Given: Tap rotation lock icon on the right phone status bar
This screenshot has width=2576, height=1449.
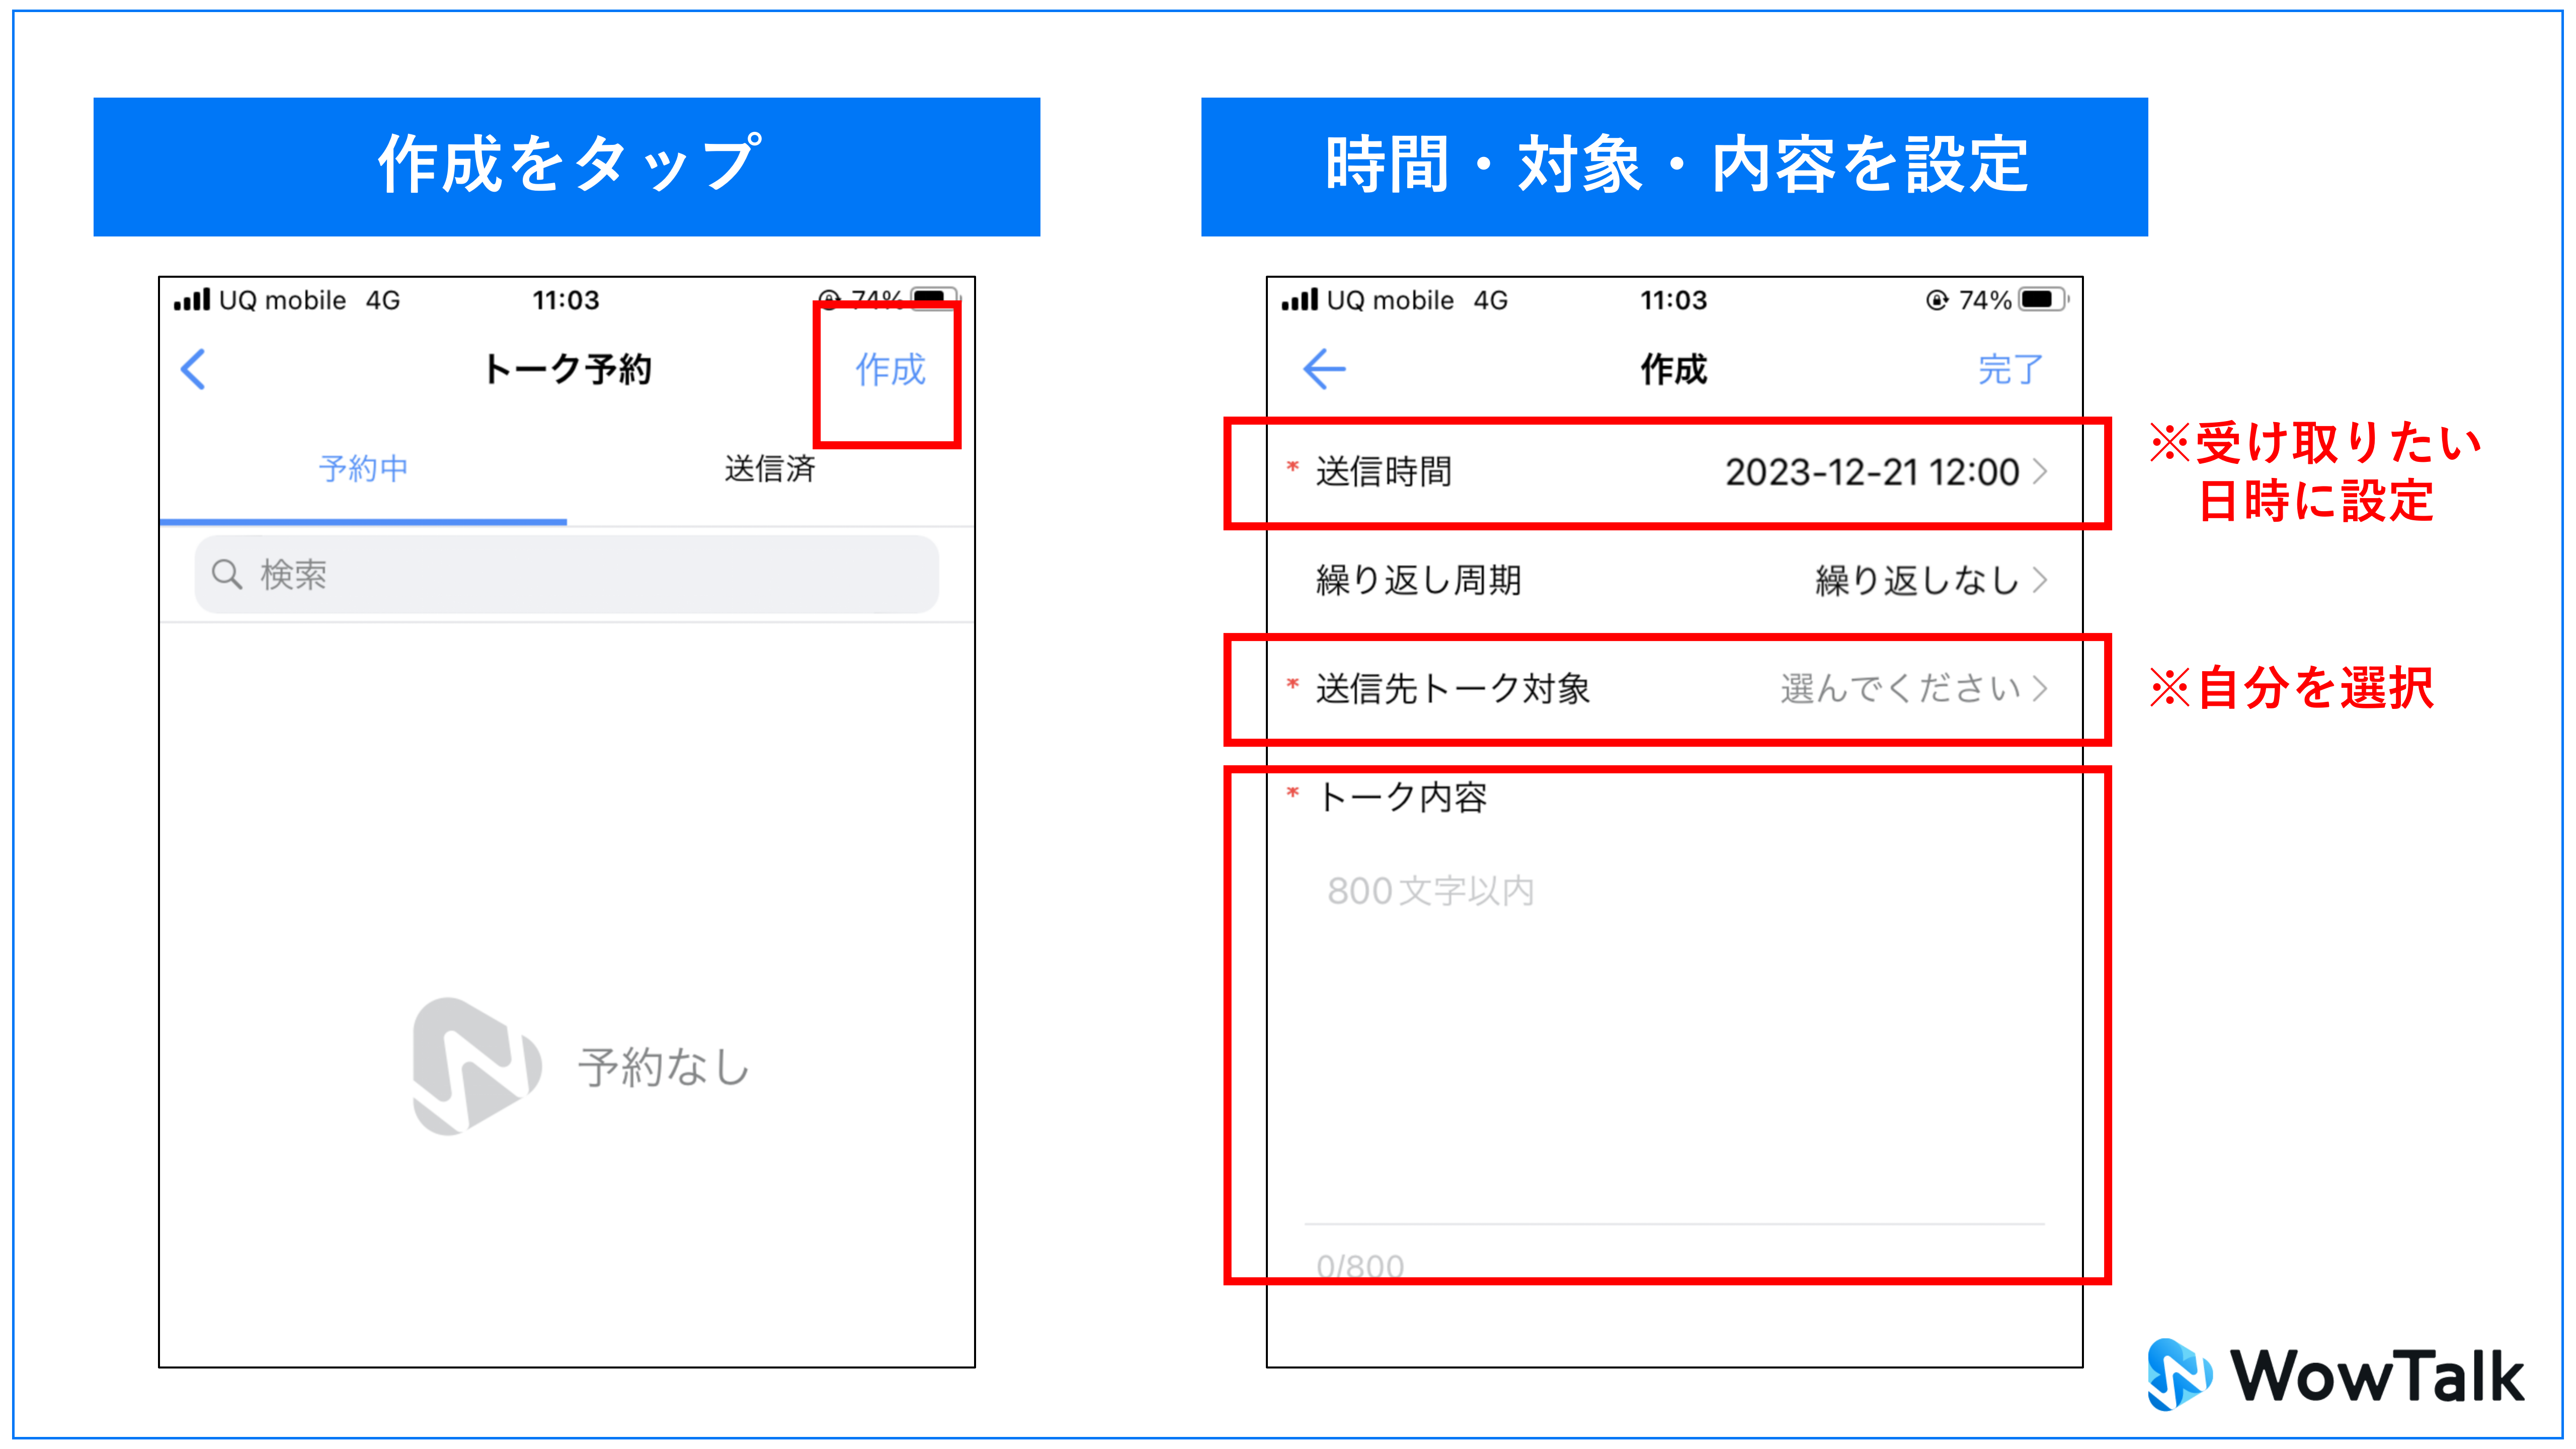Looking at the screenshot, I should point(1936,300).
